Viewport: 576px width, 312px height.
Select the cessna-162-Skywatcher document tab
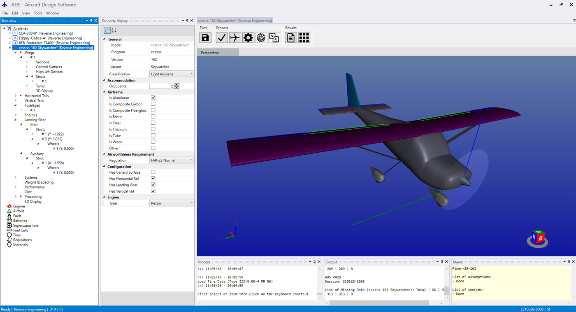click(x=235, y=21)
